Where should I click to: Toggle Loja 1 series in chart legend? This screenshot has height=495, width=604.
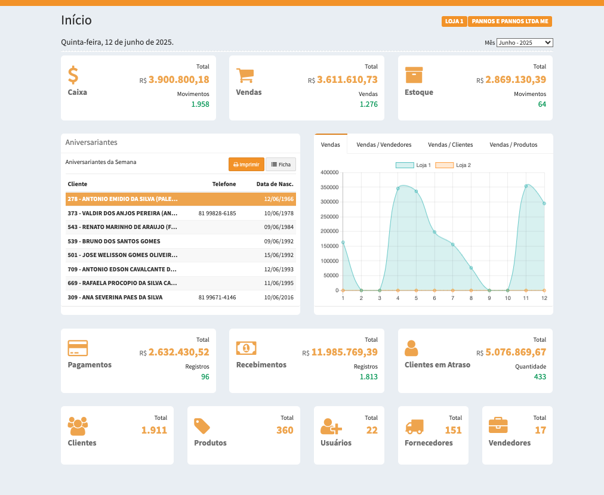[x=413, y=165]
